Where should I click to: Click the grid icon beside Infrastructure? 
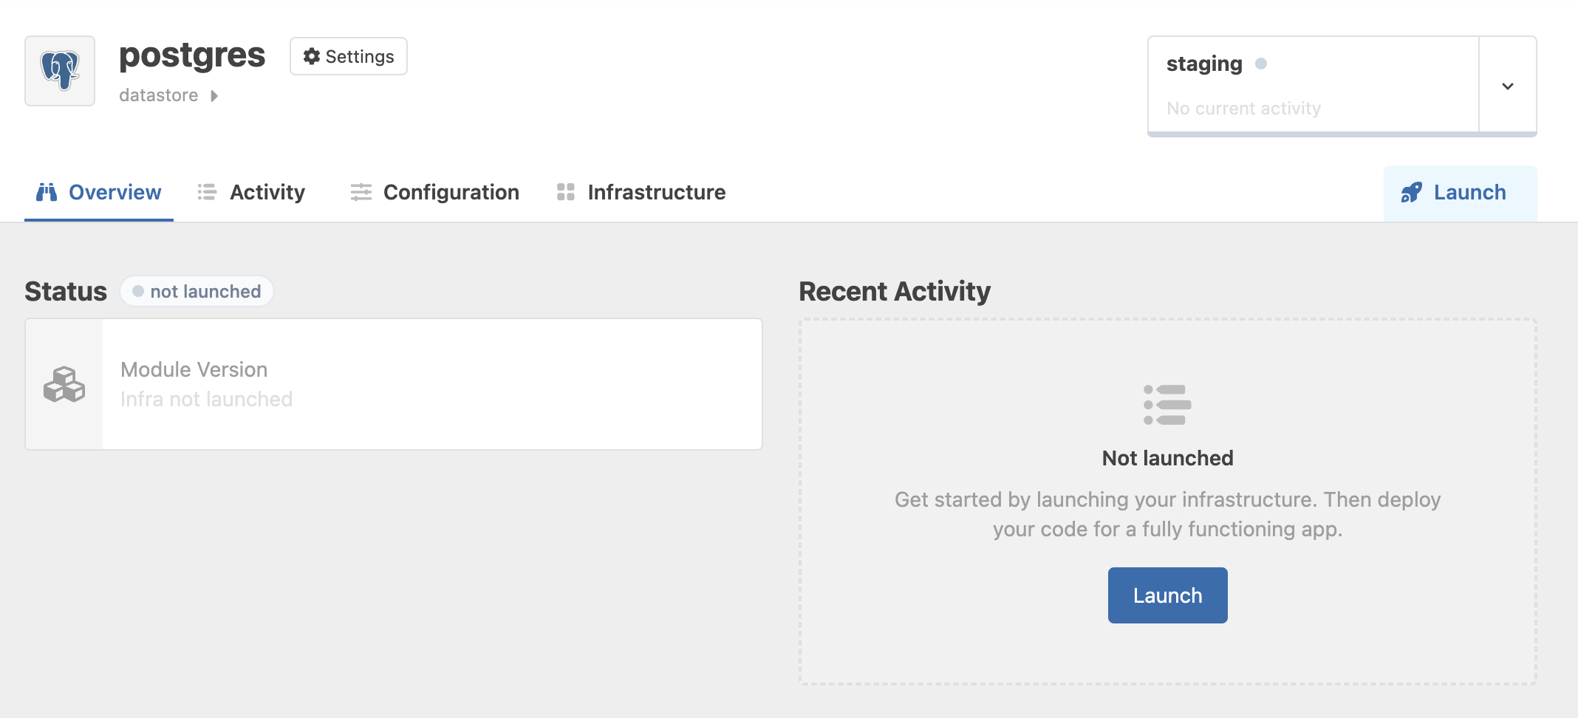coord(566,192)
